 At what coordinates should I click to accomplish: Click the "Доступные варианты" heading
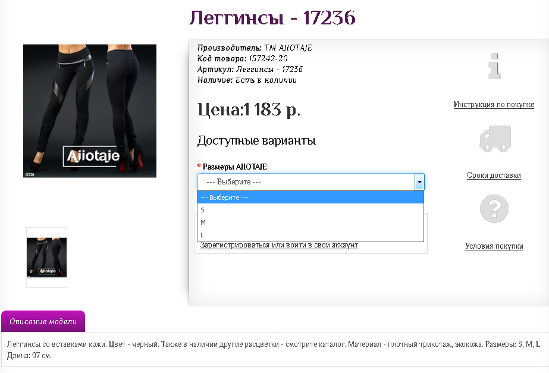tap(256, 141)
